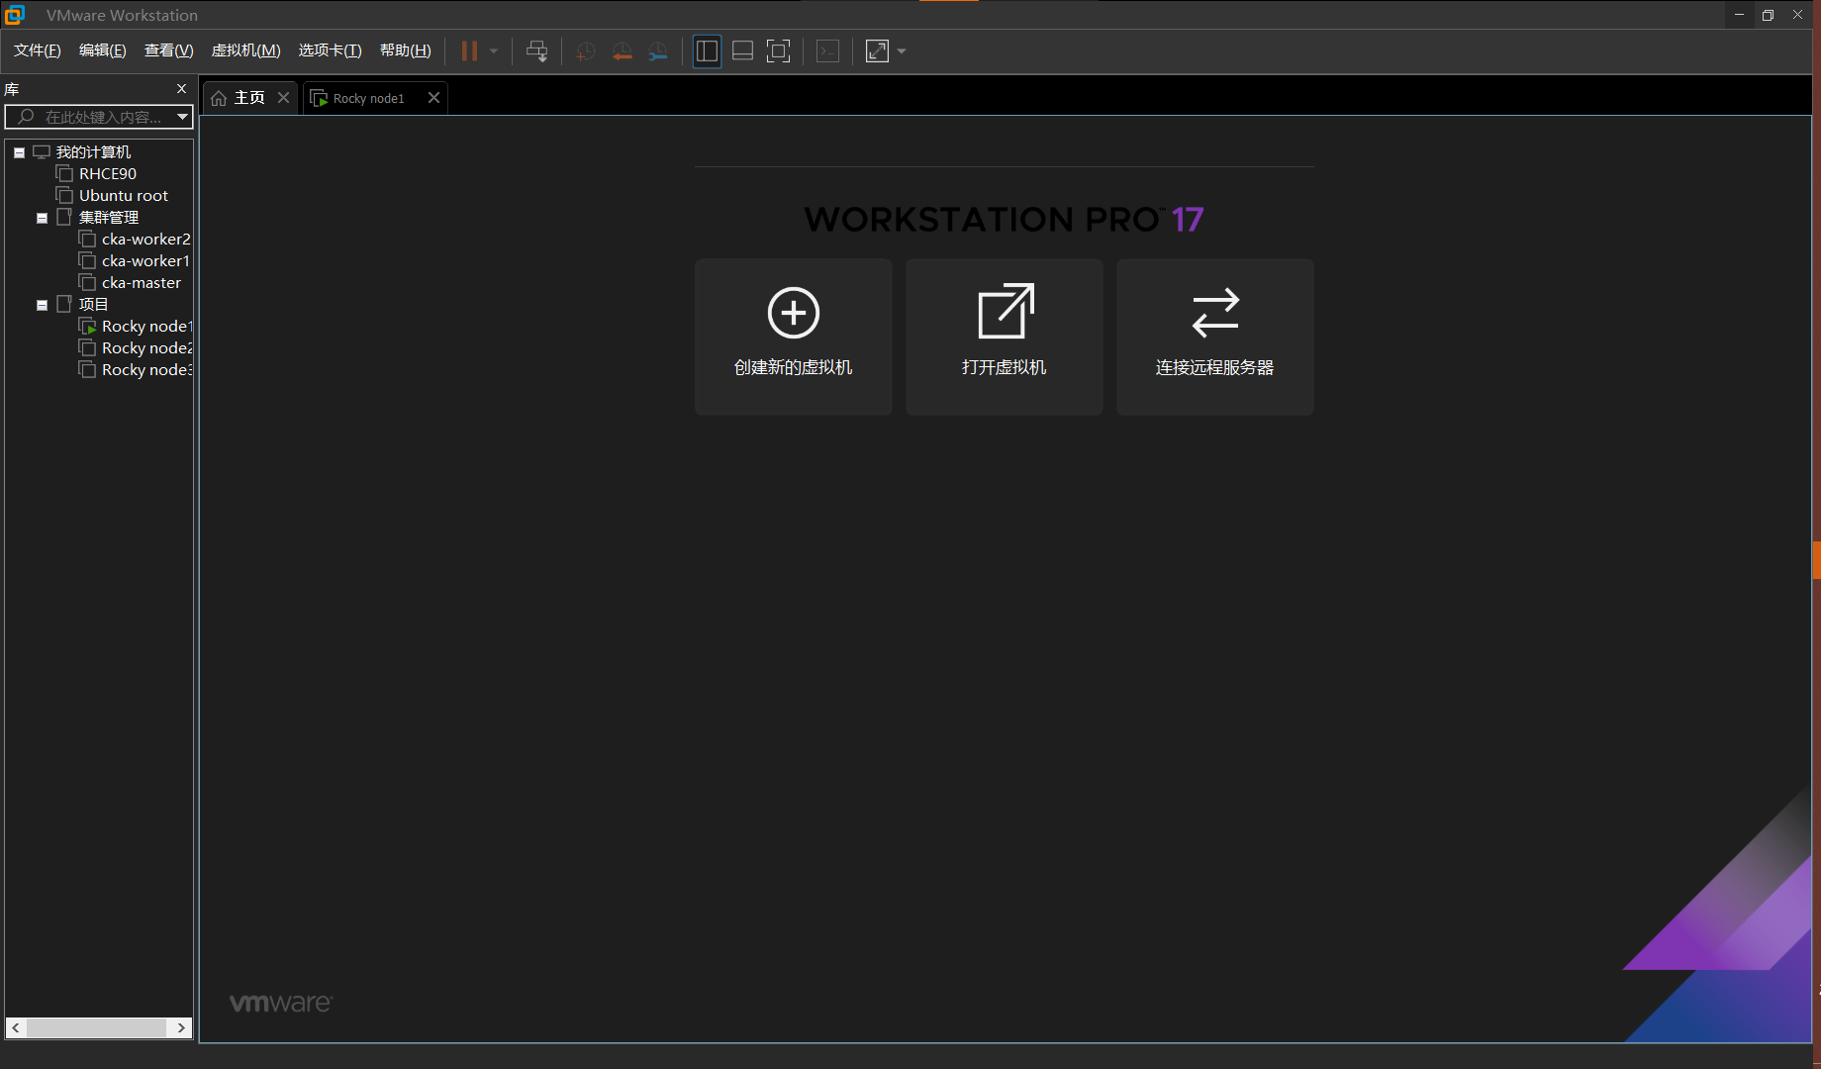This screenshot has width=1821, height=1069.
Task: Toggle the library sidebar visibility button
Action: tap(707, 51)
